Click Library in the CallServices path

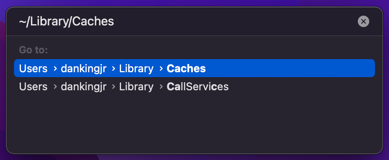click(136, 87)
